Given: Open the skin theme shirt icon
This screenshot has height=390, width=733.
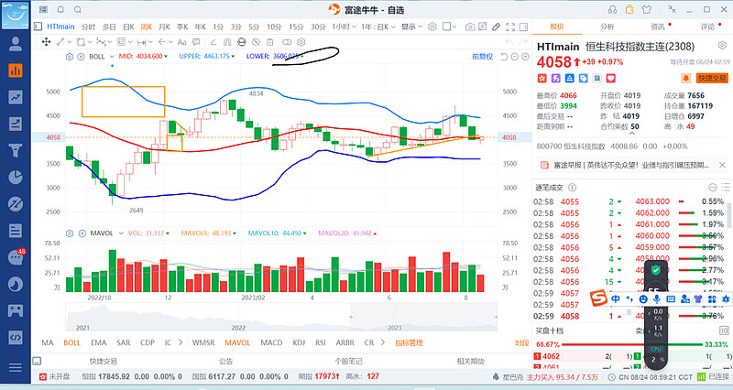Looking at the screenshot, I should (x=647, y=9).
